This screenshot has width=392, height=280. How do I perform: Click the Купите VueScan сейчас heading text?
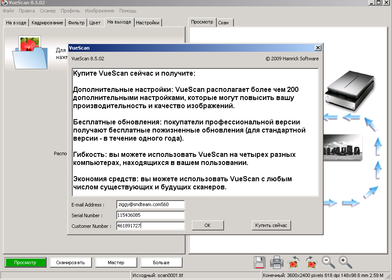[134, 74]
